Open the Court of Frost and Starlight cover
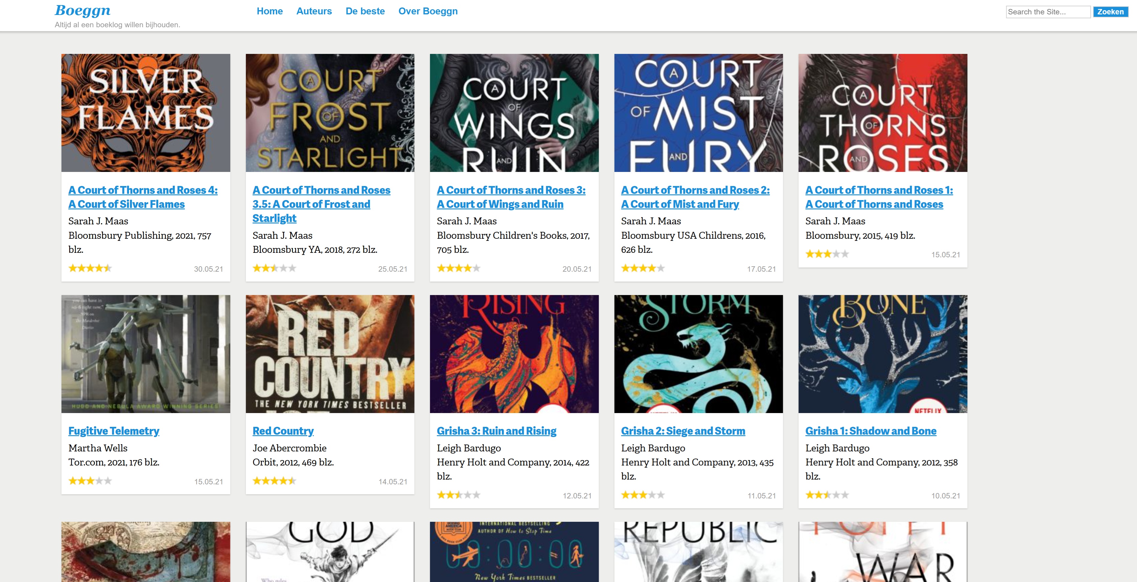This screenshot has height=582, width=1137. pos(330,113)
